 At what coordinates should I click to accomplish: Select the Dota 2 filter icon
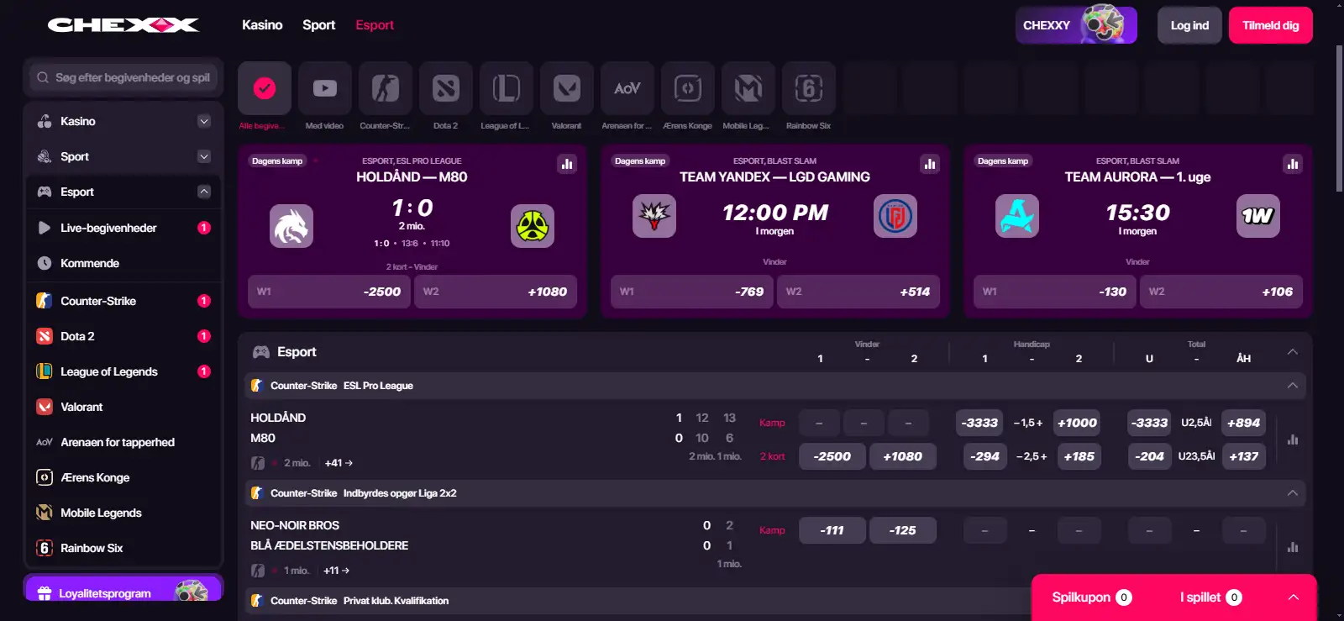tap(445, 88)
